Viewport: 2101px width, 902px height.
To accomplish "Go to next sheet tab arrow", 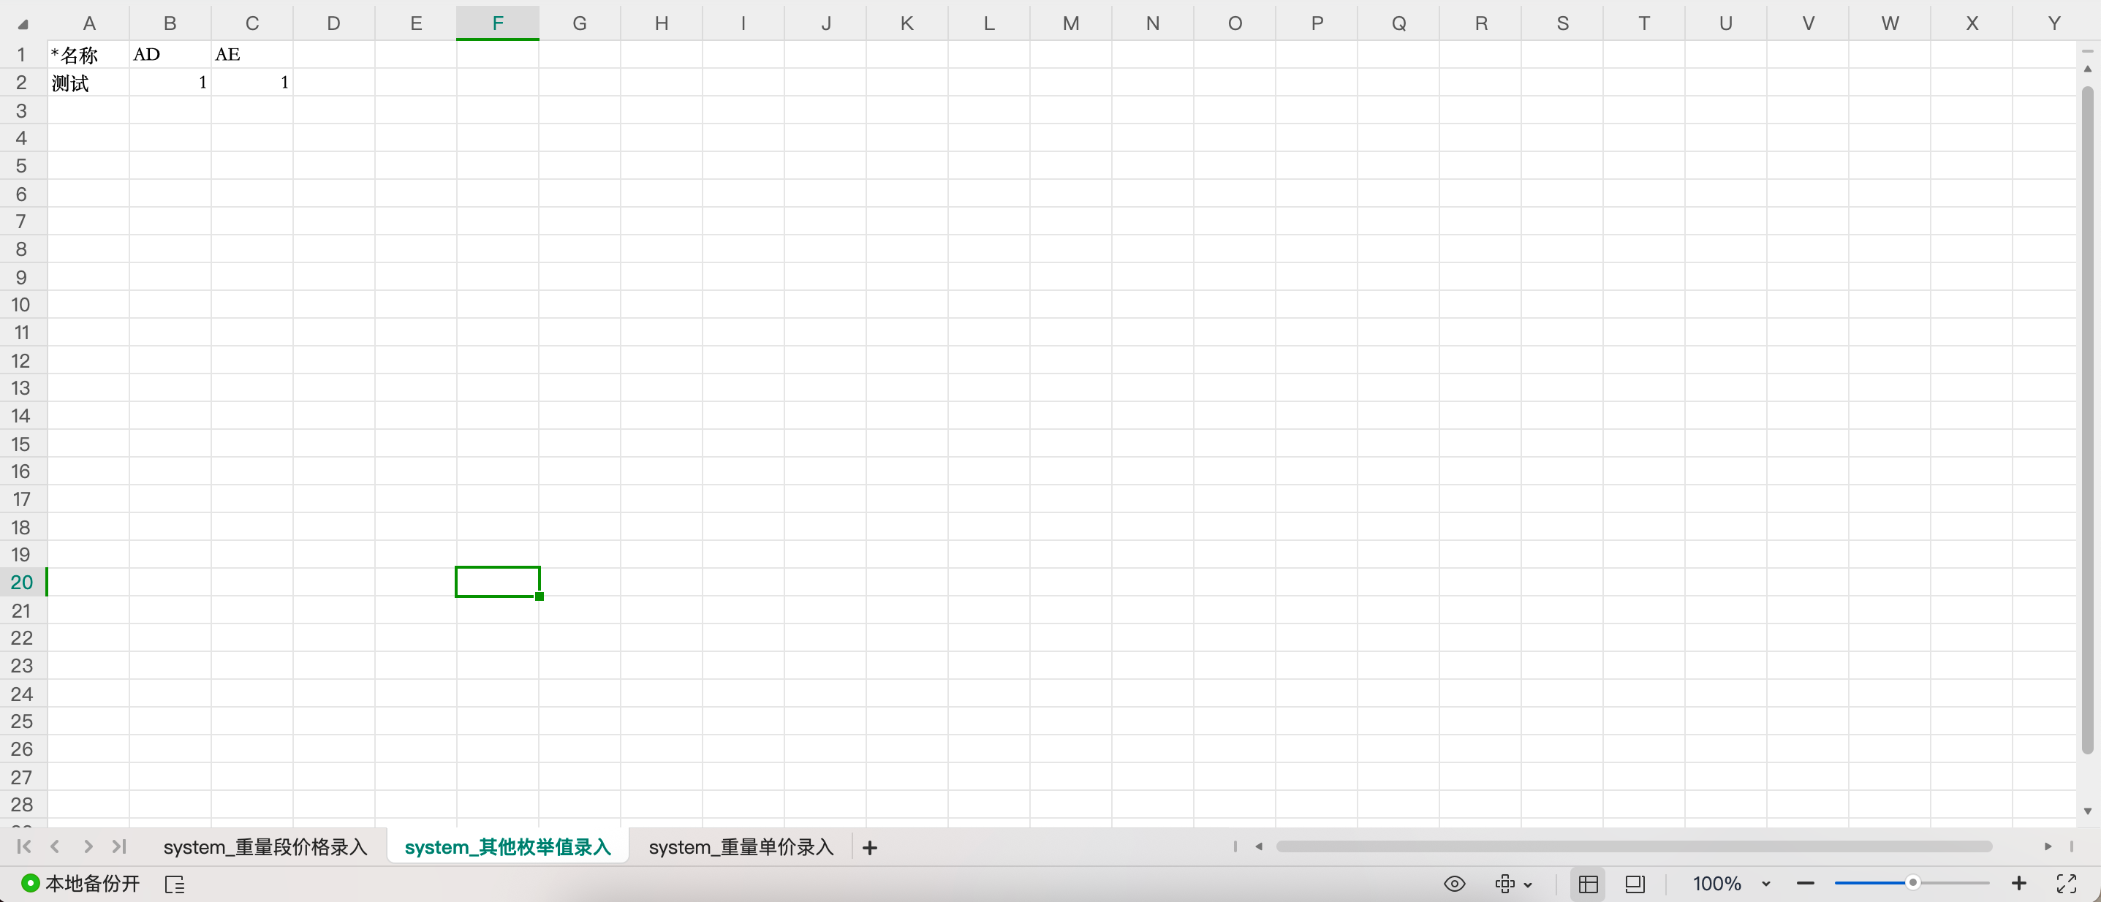I will pyautogui.click(x=88, y=846).
